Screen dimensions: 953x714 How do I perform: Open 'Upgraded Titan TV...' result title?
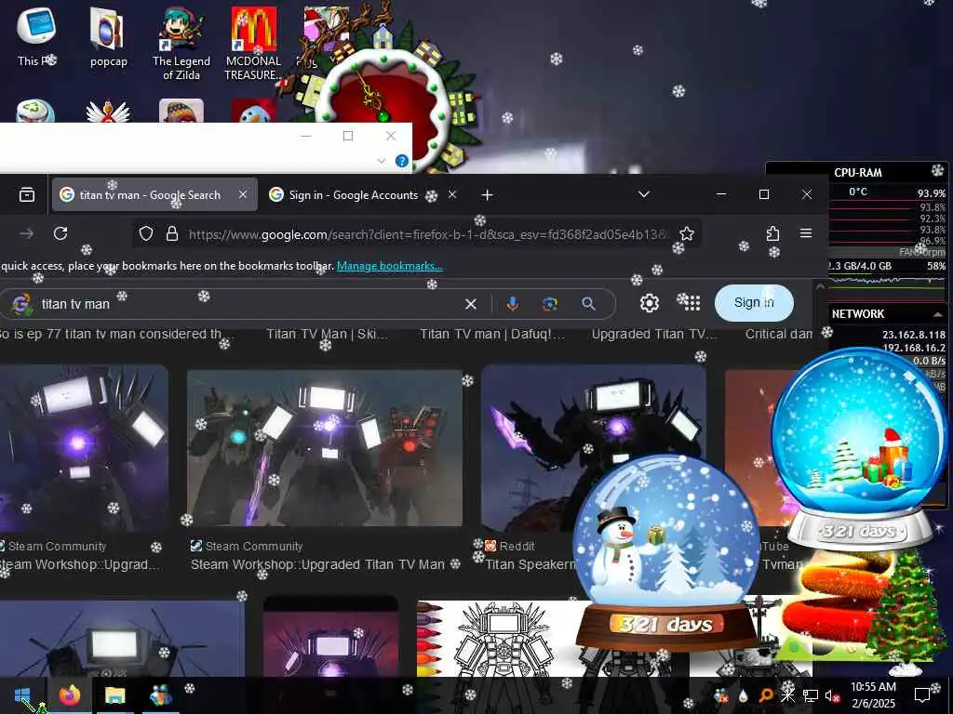click(x=654, y=335)
